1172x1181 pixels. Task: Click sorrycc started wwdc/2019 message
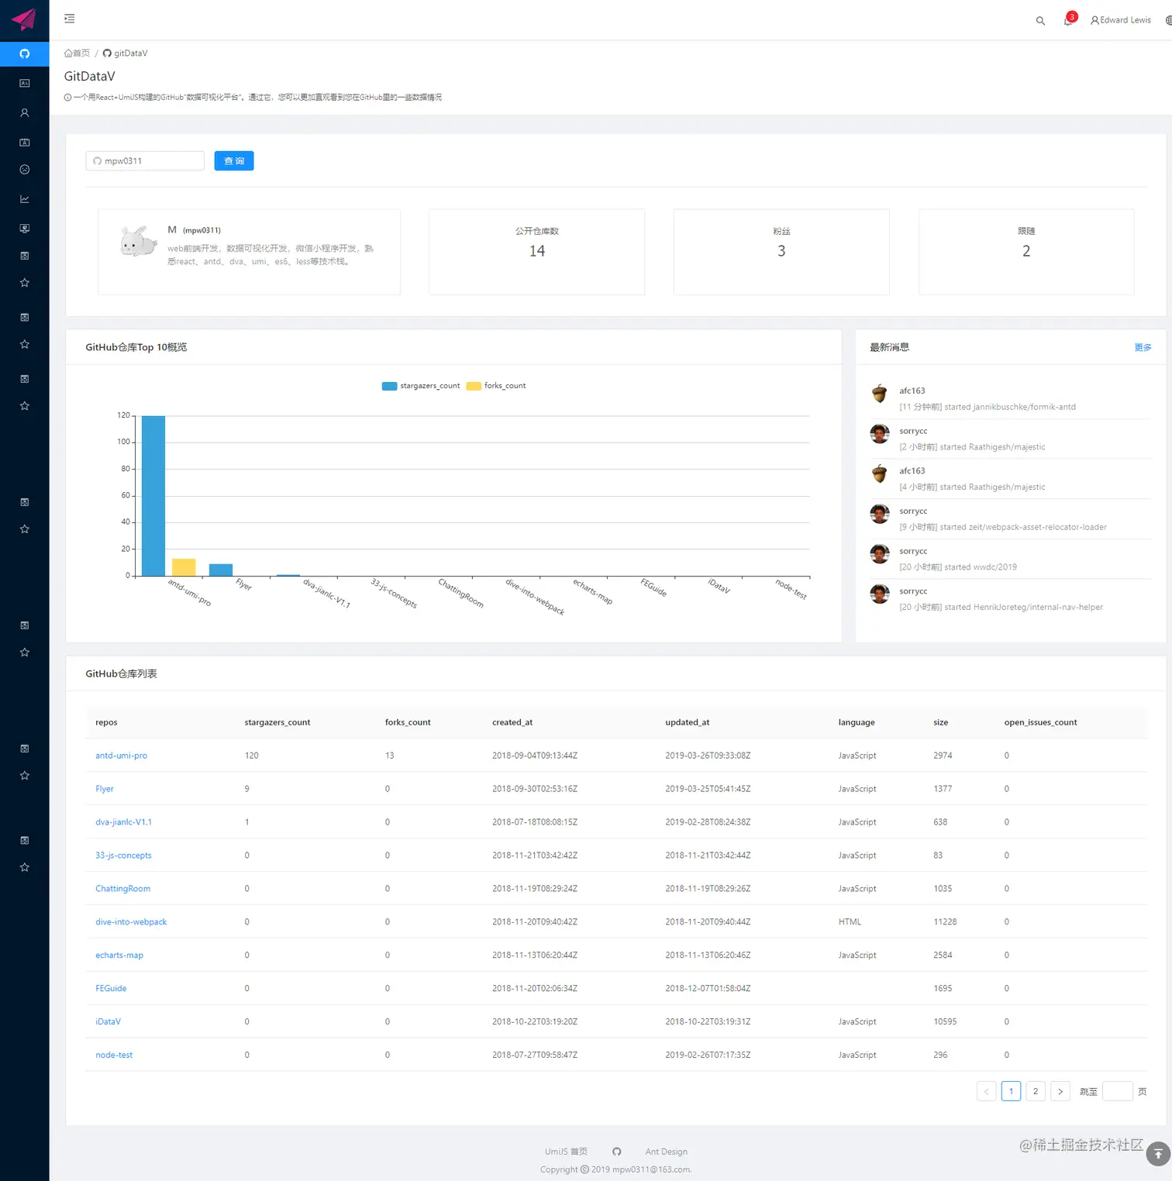coord(1010,559)
